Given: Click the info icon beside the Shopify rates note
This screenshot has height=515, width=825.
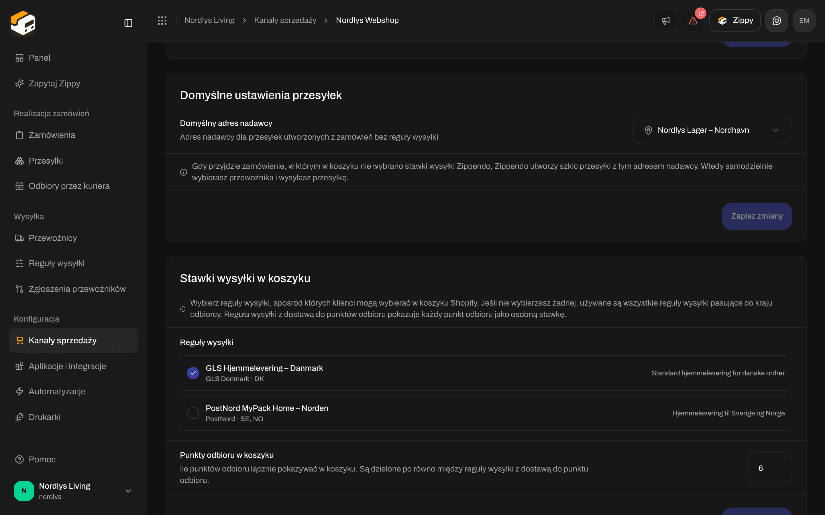Looking at the screenshot, I should coord(183,309).
